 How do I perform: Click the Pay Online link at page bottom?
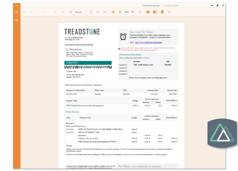pyautogui.click(x=139, y=166)
